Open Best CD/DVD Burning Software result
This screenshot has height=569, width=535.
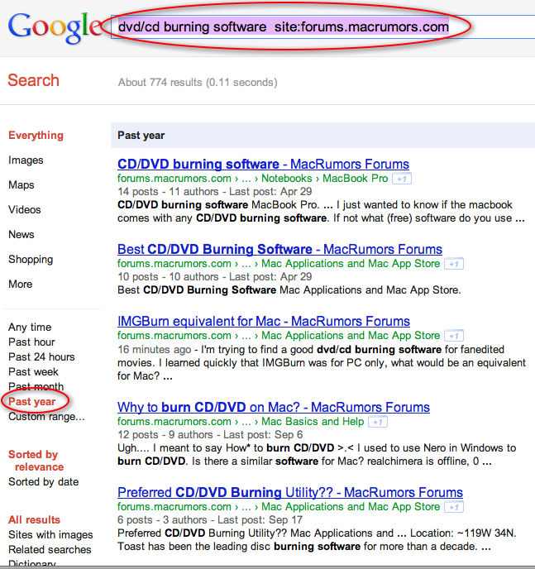click(279, 249)
